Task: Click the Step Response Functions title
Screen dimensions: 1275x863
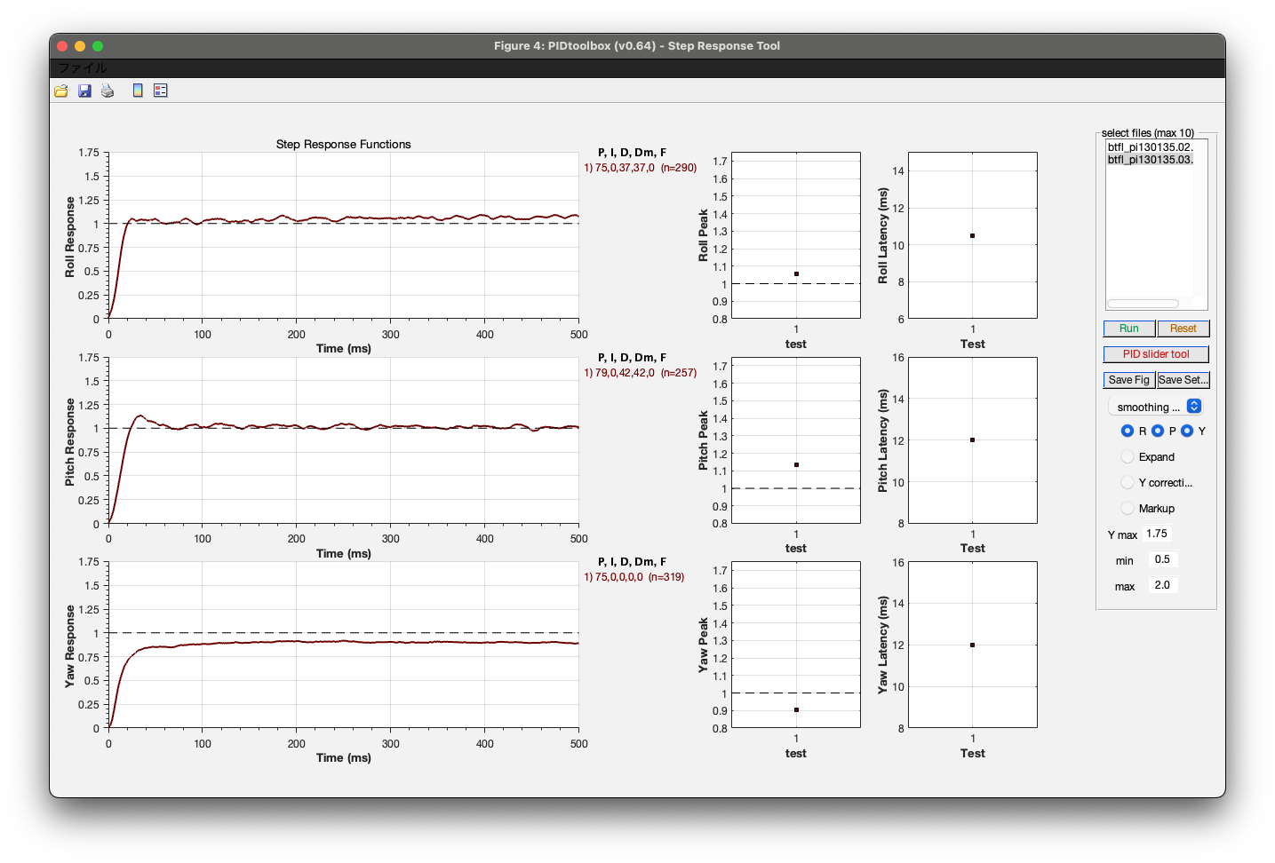Action: (x=343, y=144)
